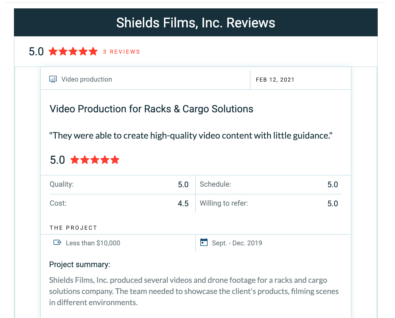
Task: Click the Schedule rating row
Action: [x=269, y=184]
